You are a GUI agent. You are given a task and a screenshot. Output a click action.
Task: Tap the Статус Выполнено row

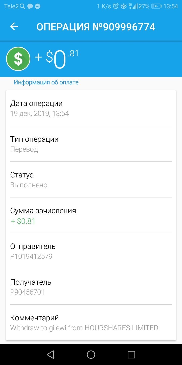91,180
